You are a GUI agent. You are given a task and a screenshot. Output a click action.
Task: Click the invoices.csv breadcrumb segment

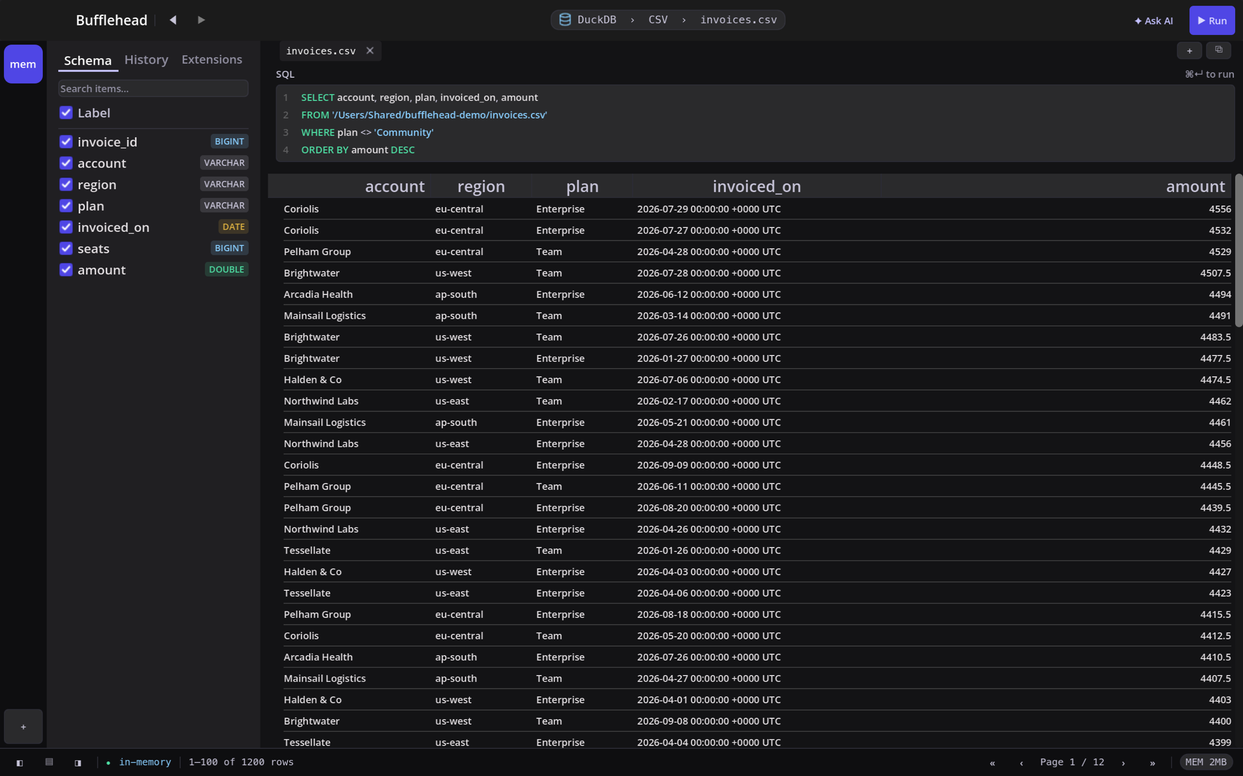(x=738, y=20)
